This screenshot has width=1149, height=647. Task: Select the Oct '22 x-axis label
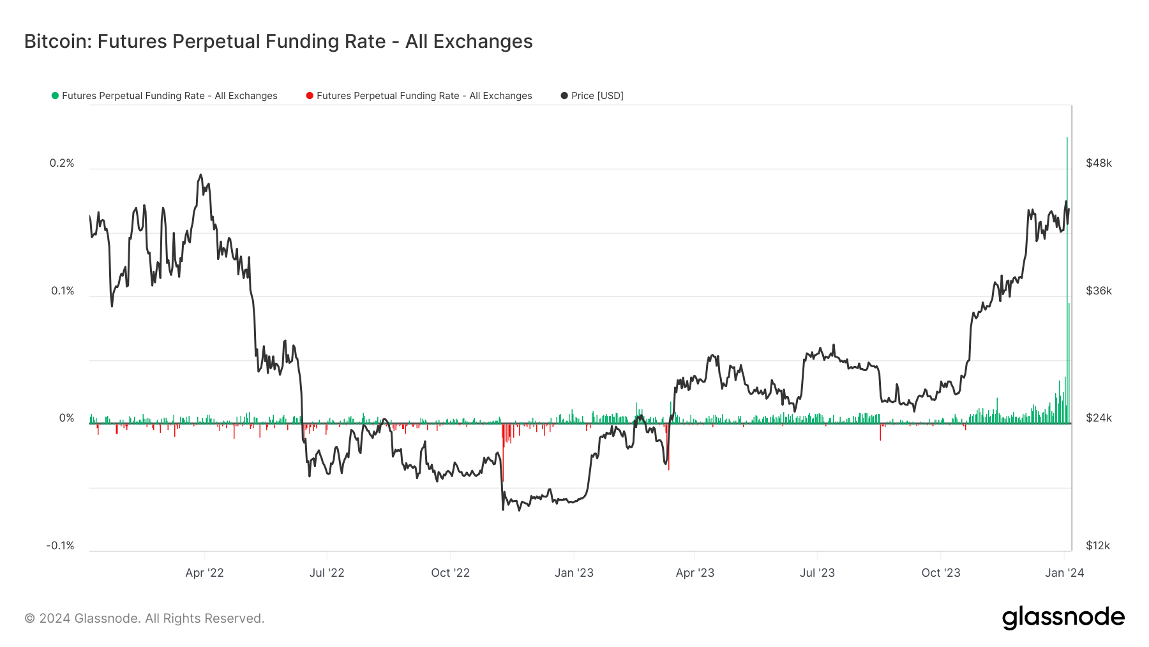point(451,573)
